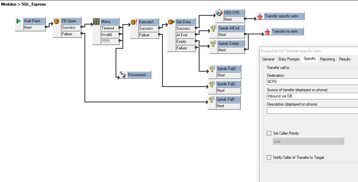Screen dimensions: 358x182
Task: Click the Transfer no extn phone icon
Action: (x=267, y=32)
